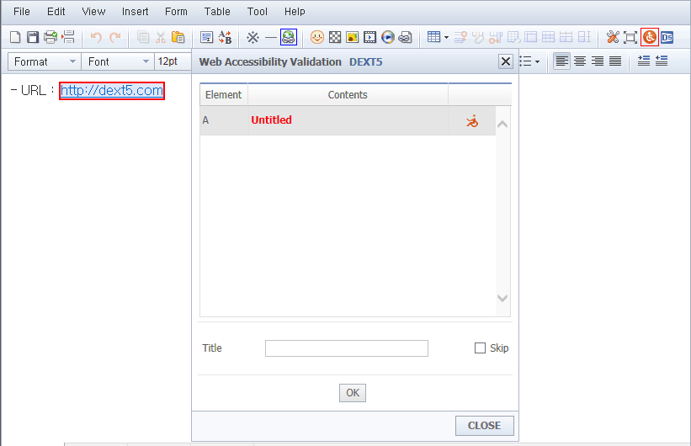Click the Insert Table grid icon
The width and height of the screenshot is (691, 446).
[x=434, y=37]
